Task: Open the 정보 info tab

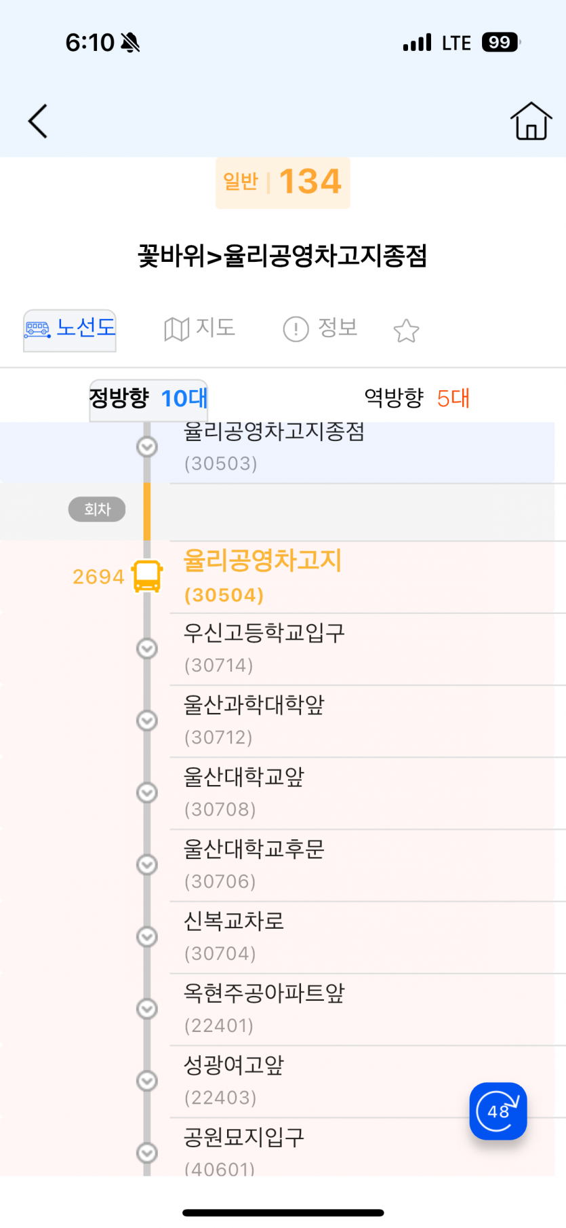Action: (x=320, y=329)
